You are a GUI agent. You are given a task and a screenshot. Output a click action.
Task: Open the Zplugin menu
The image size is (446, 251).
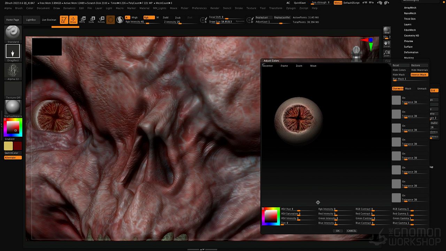[291, 8]
